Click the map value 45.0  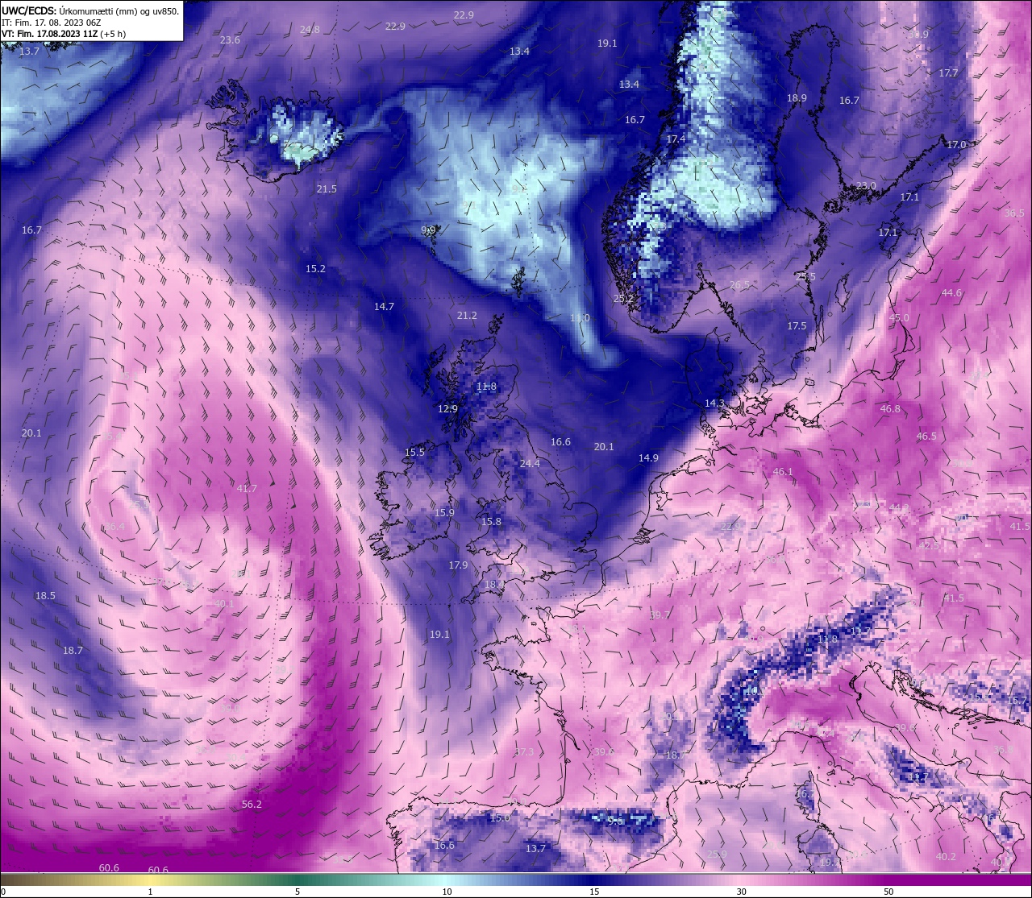click(899, 318)
